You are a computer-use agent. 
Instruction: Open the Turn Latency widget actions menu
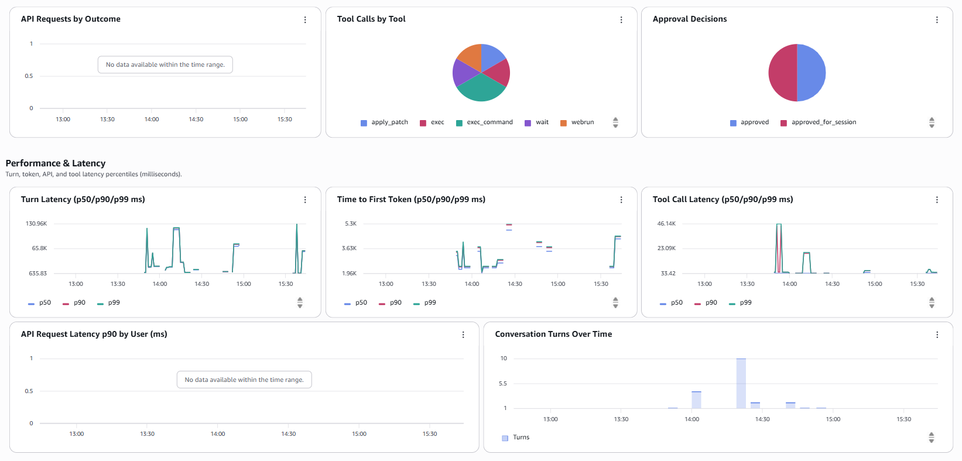pos(305,200)
